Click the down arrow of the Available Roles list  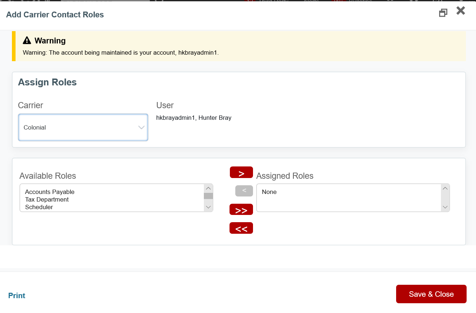(208, 207)
